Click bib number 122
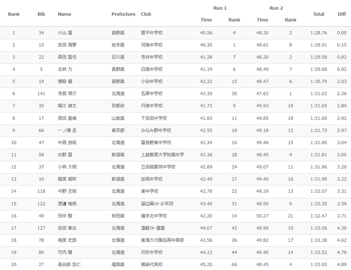This screenshot has width=351, height=270. 41,204
